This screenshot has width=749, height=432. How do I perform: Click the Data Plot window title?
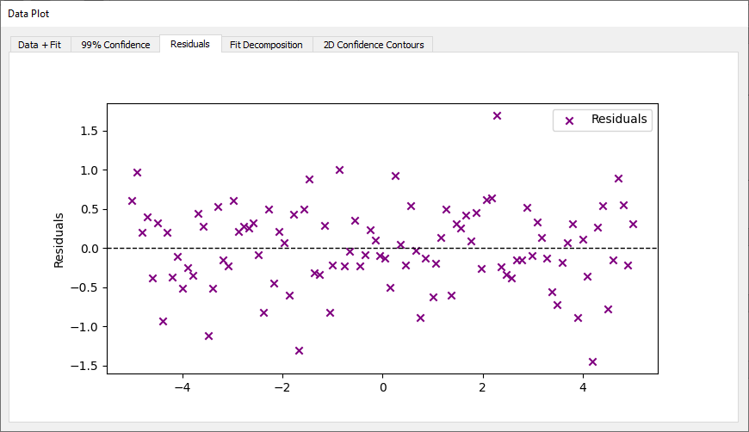point(28,14)
